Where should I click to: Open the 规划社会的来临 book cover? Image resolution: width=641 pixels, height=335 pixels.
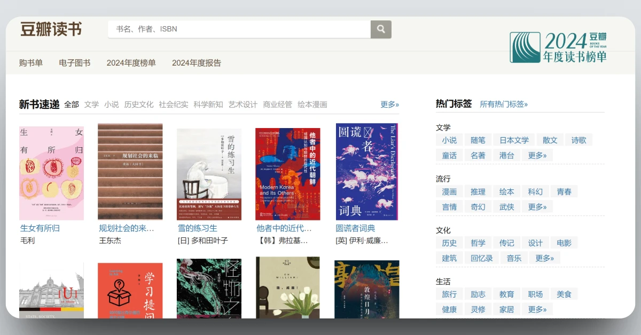pyautogui.click(x=130, y=172)
